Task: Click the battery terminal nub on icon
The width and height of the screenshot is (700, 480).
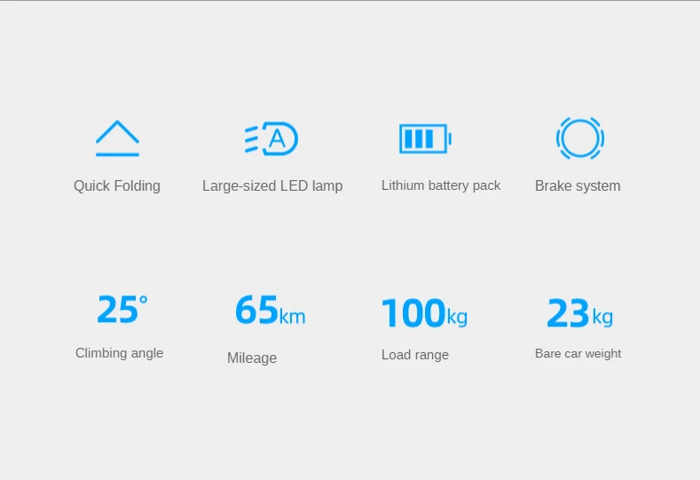Action: [x=450, y=138]
